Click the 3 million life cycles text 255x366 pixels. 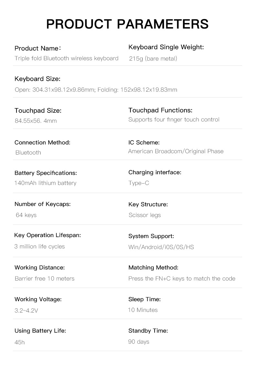point(39,246)
